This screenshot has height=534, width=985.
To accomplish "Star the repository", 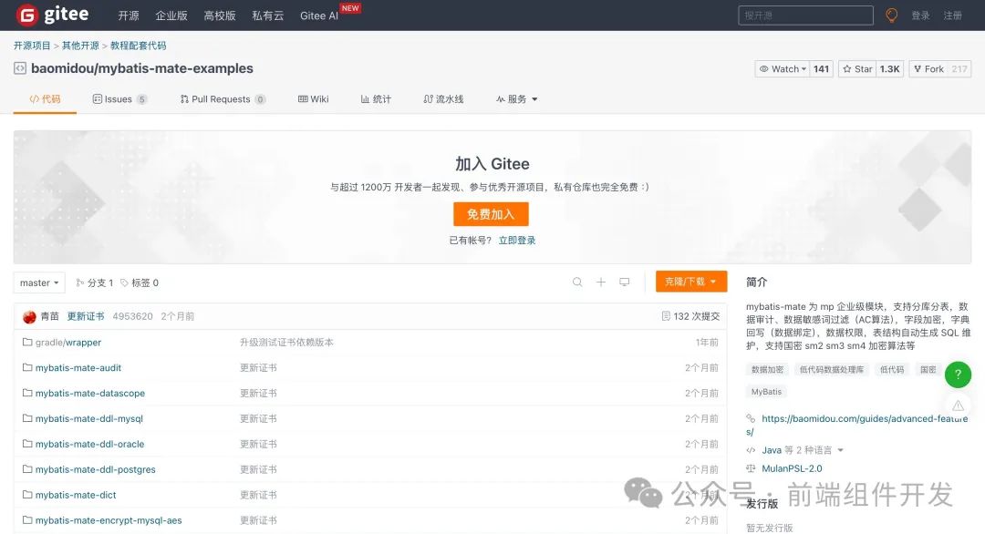I will click(856, 69).
